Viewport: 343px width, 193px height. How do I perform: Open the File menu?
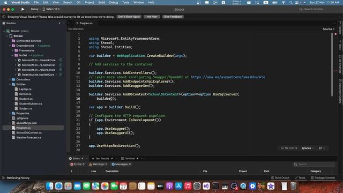[36, 2]
